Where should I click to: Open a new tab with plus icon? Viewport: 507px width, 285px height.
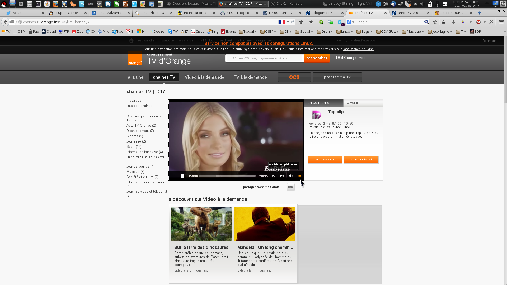[x=480, y=13]
